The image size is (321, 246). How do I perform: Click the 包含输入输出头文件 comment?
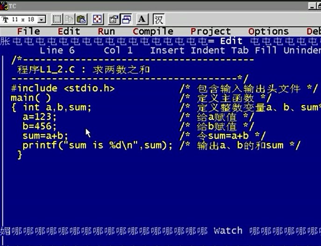click(249, 89)
